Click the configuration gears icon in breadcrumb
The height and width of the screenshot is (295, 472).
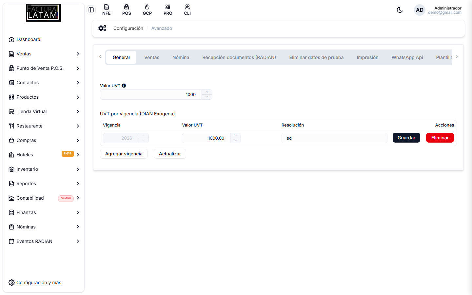coord(102,28)
